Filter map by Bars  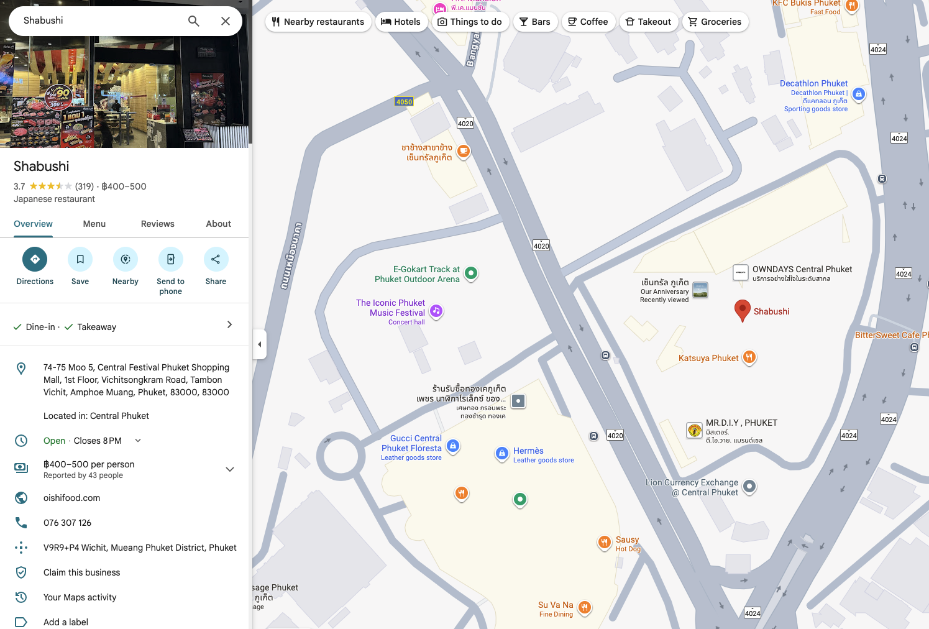click(535, 22)
